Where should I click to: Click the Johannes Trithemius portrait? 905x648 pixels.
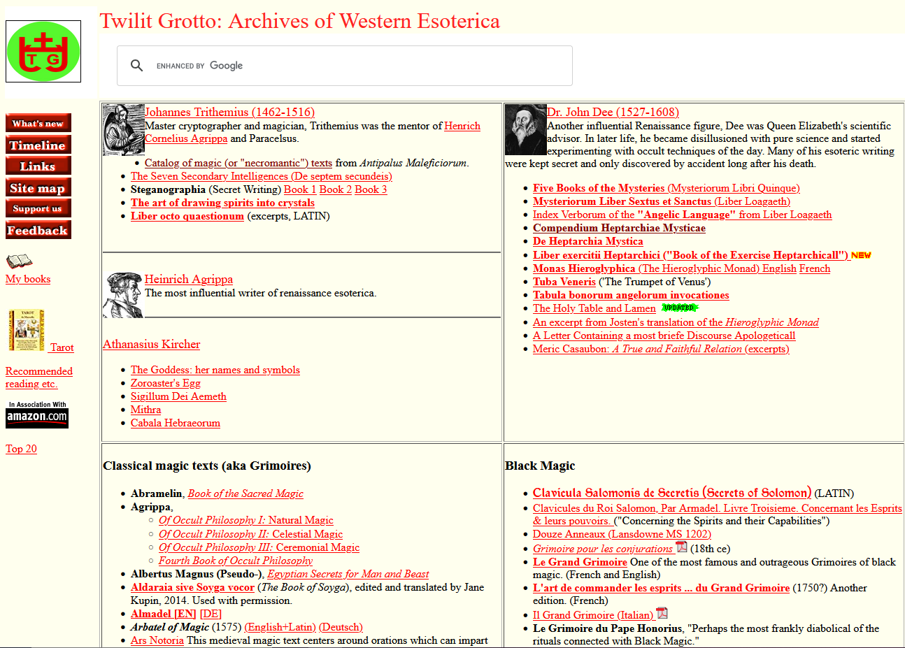click(123, 130)
